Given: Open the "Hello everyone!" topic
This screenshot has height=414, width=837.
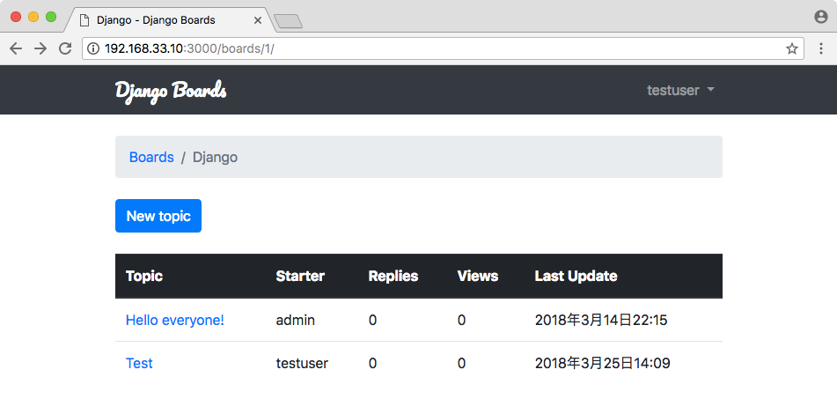Looking at the screenshot, I should pyautogui.click(x=175, y=320).
